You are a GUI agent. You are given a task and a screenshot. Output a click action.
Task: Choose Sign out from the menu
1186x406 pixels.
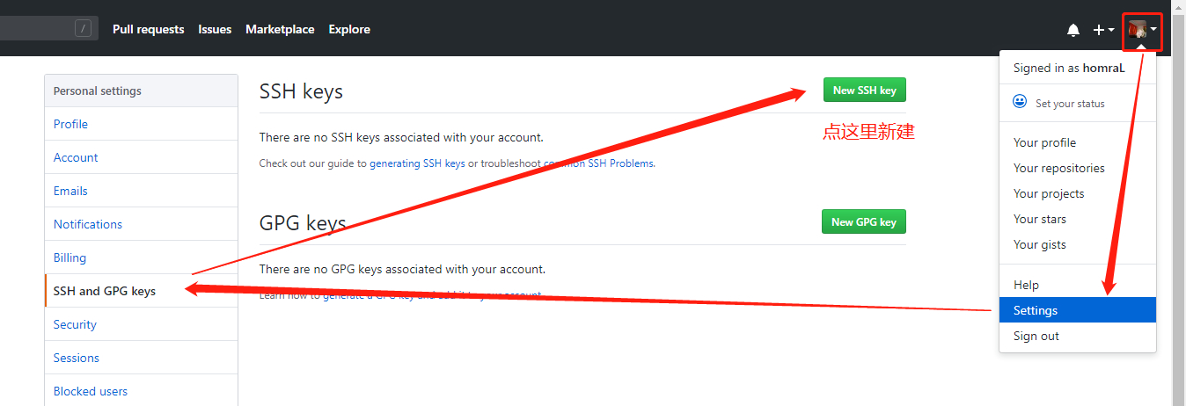point(1036,336)
